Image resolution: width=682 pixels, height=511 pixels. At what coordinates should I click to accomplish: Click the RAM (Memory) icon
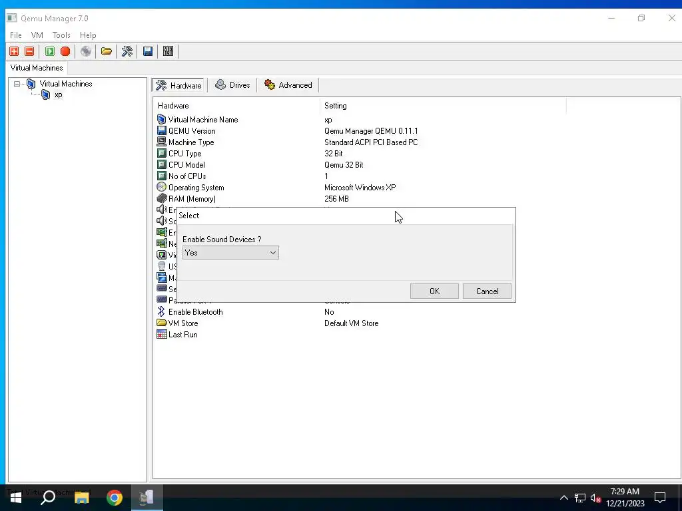coord(161,198)
